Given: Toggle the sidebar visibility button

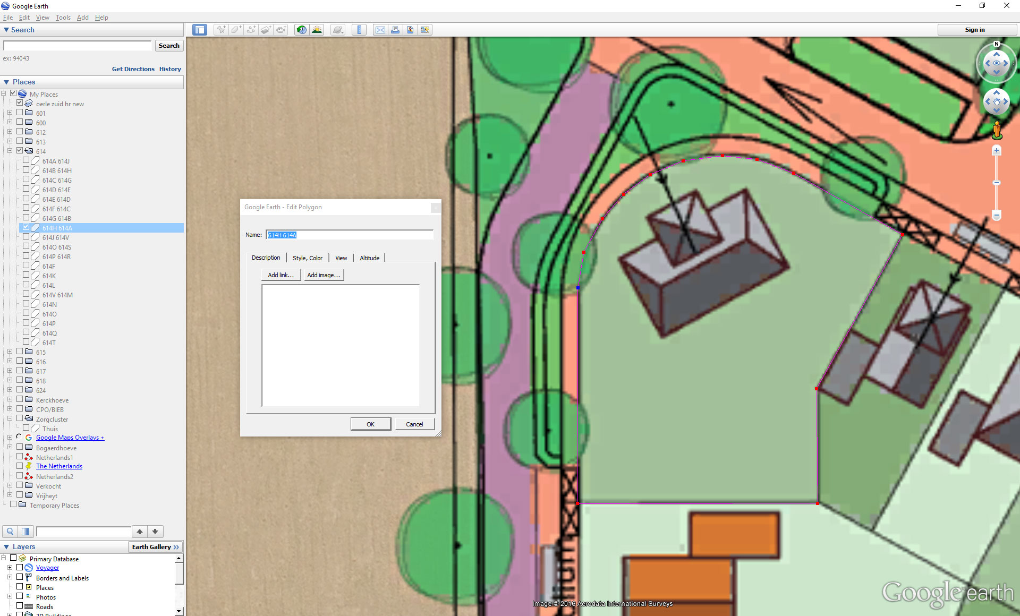Looking at the screenshot, I should click(200, 30).
